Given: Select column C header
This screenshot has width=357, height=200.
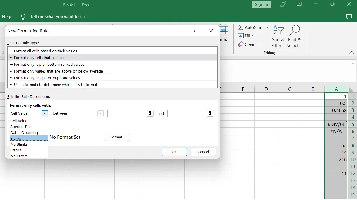Looking at the screenshot, I should click(290, 89).
